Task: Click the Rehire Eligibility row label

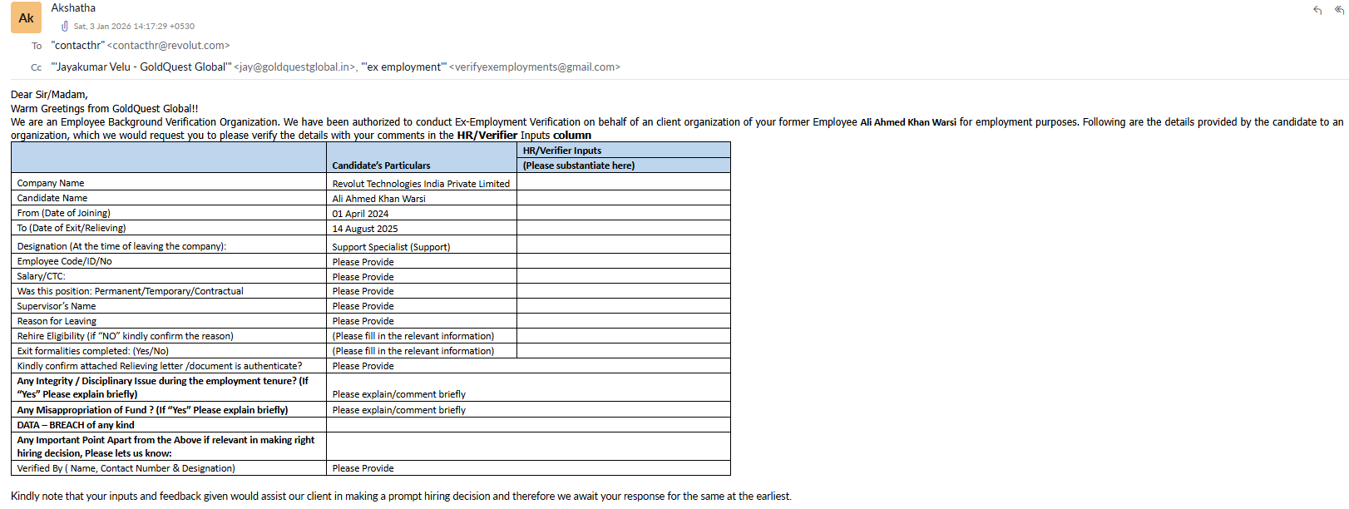Action: (x=125, y=336)
